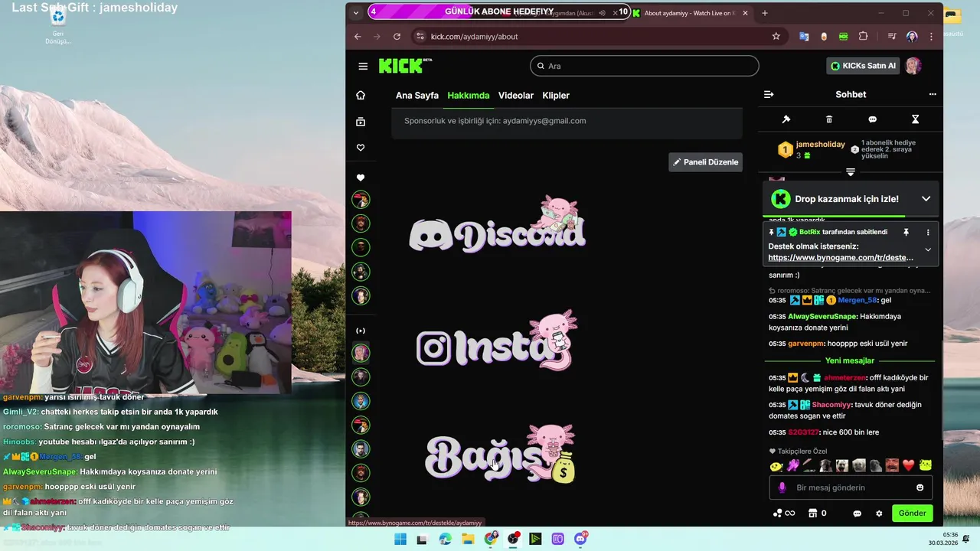Viewport: 980px width, 551px height.
Task: Switch to Ana Sayfa tab
Action: point(417,96)
